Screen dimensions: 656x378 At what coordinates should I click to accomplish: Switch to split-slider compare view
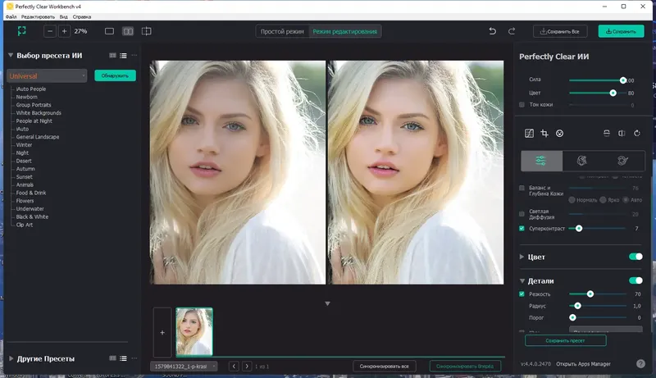[x=147, y=31]
